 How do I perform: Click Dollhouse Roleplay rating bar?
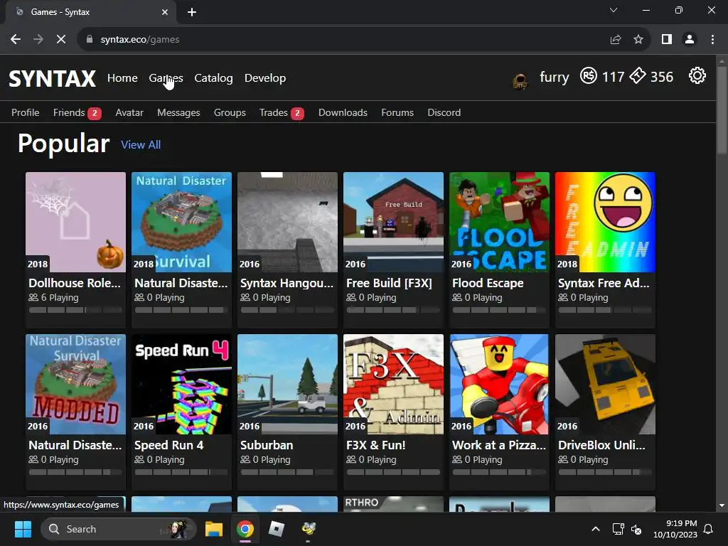75,310
